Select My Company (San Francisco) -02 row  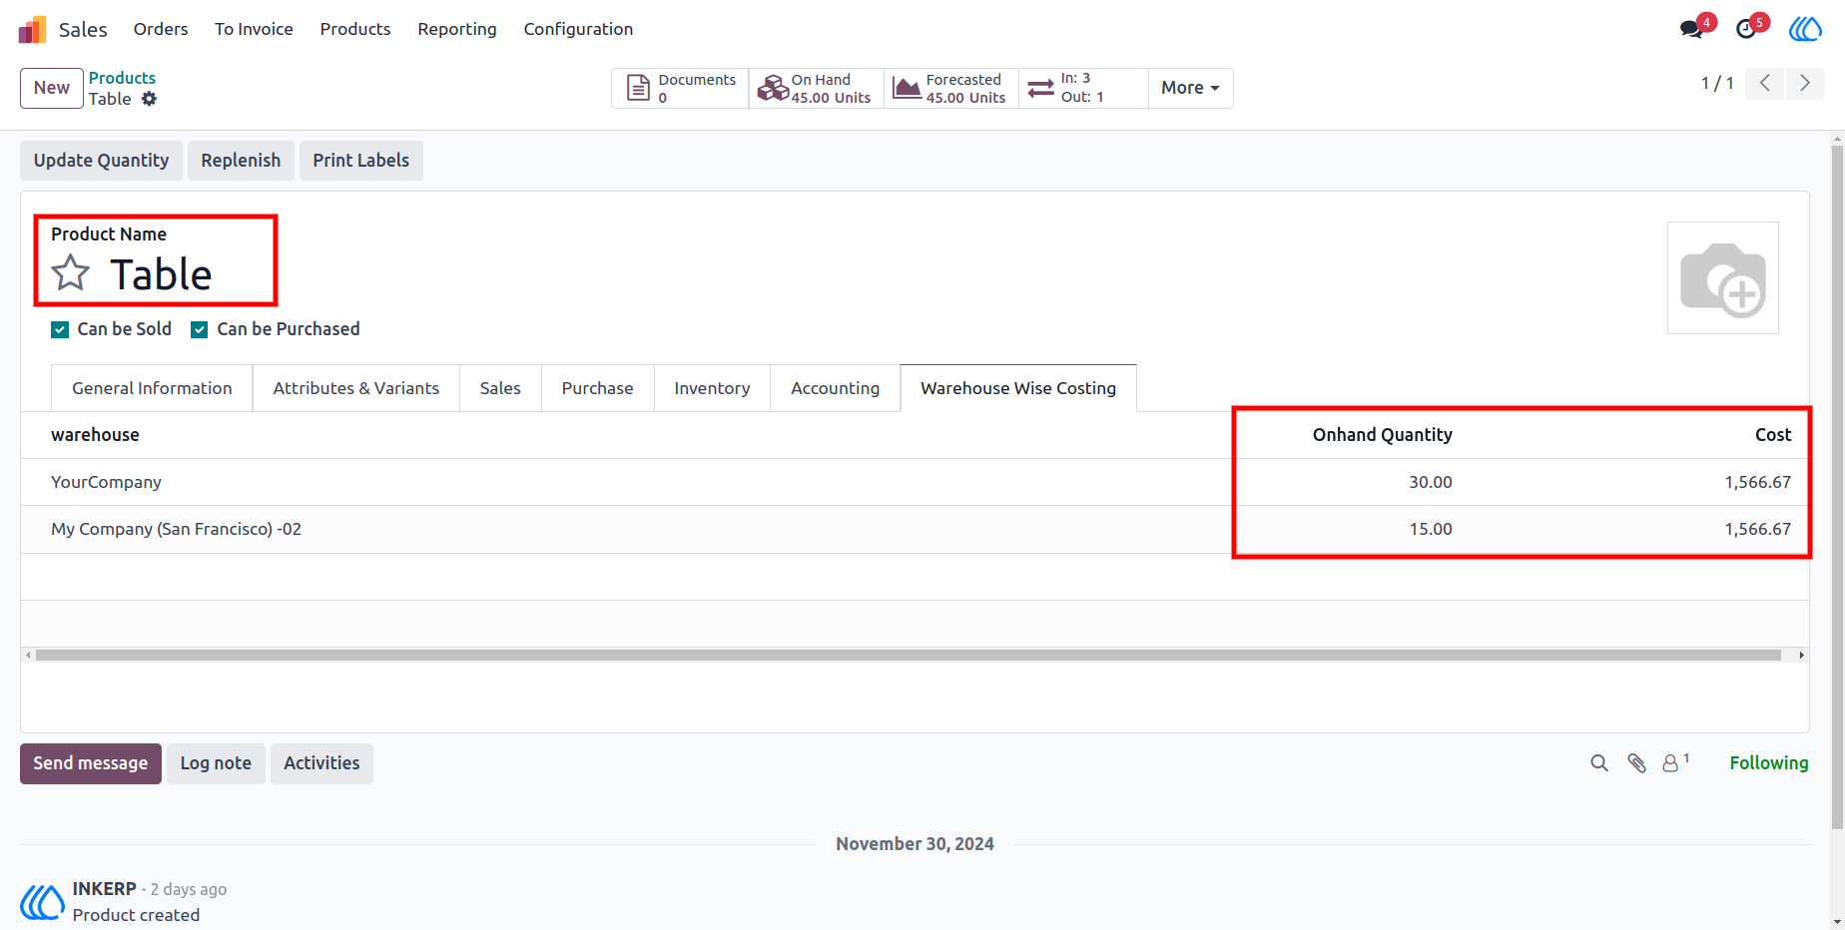tap(915, 529)
